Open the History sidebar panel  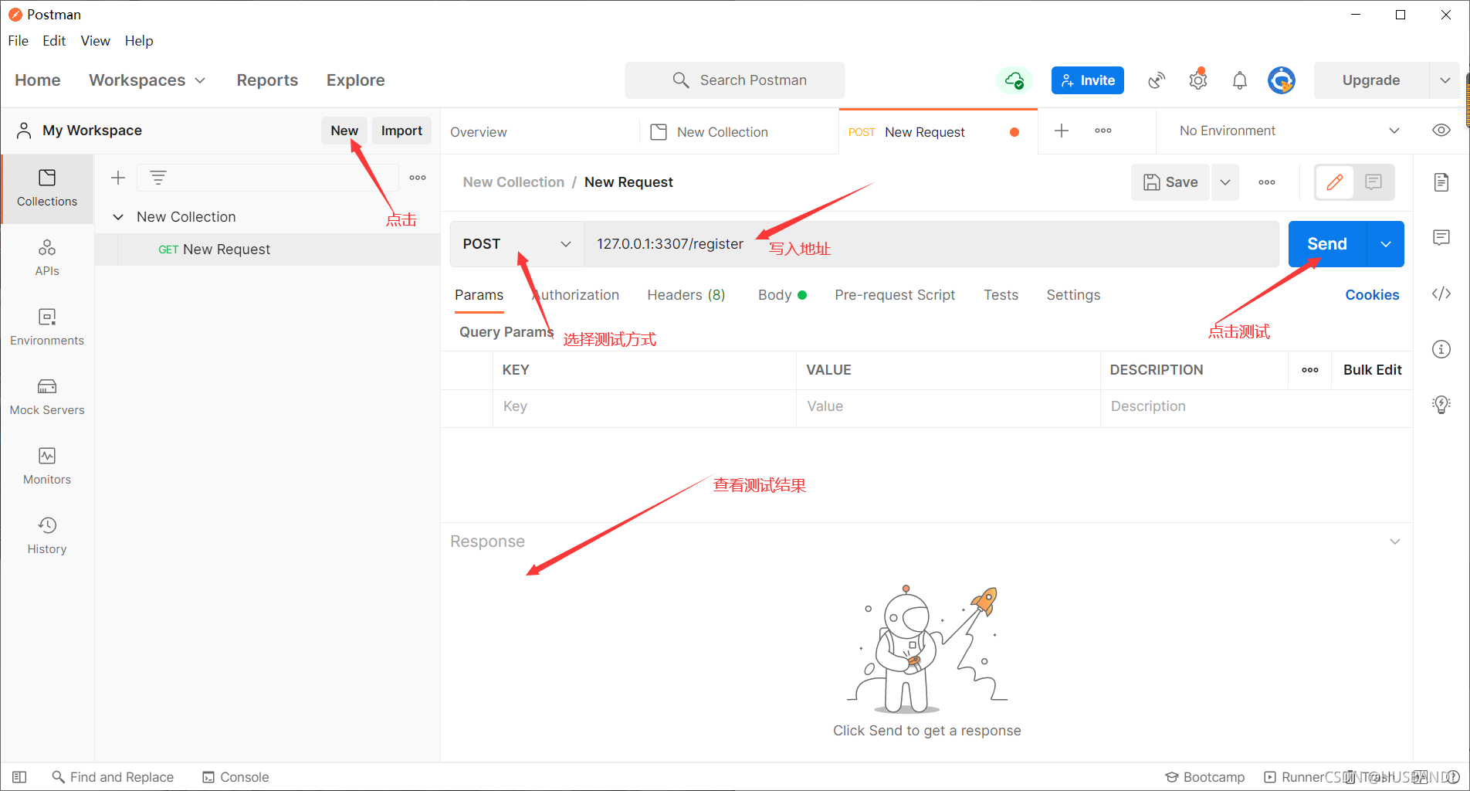(x=47, y=536)
